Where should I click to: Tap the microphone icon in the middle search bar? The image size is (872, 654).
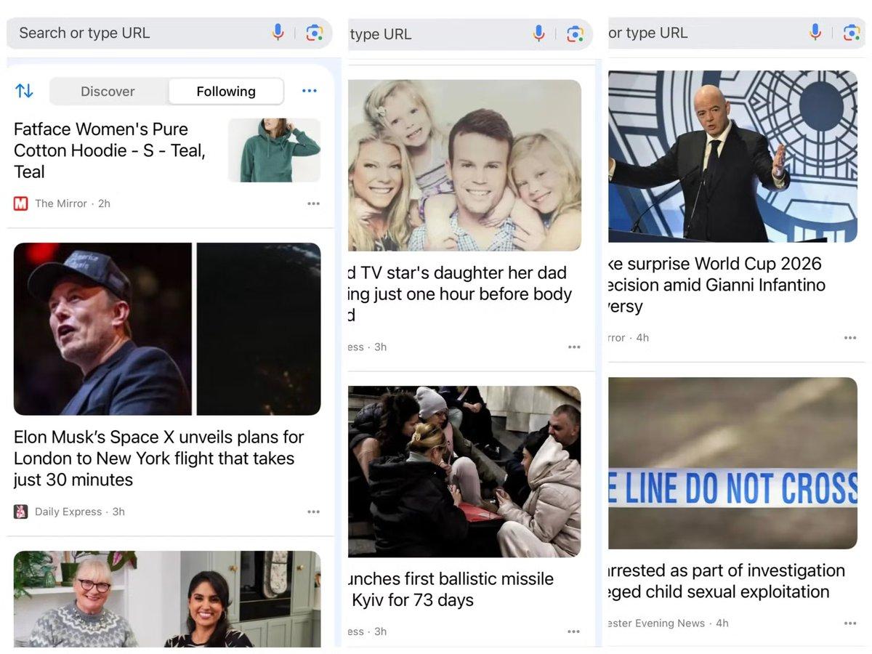click(538, 33)
